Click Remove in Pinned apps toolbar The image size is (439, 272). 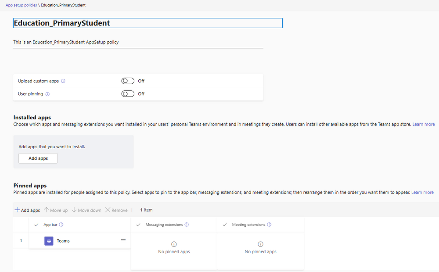pyautogui.click(x=116, y=210)
